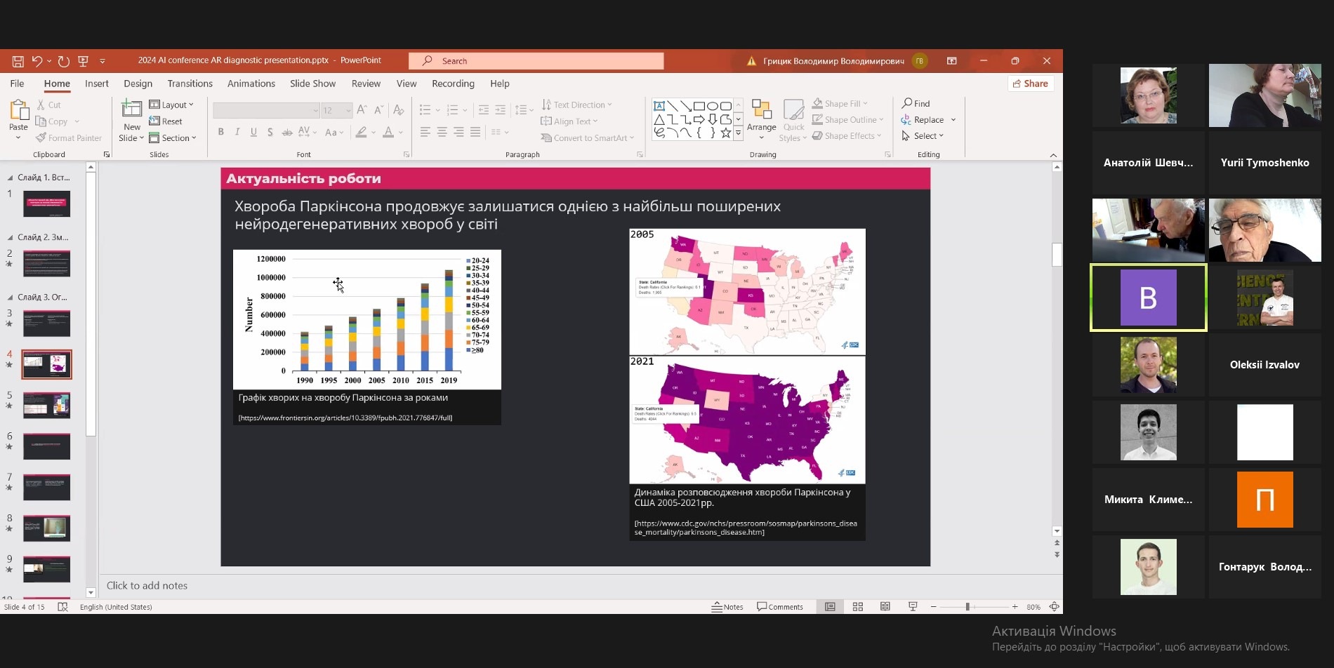This screenshot has height=668, width=1334.
Task: Open the Transitions ribbon tab
Action: pyautogui.click(x=190, y=83)
